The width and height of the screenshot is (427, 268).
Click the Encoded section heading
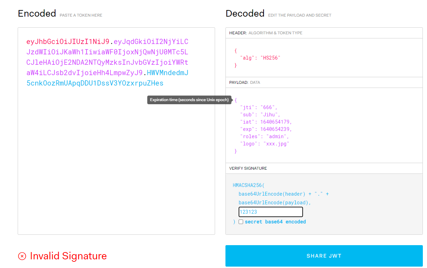coord(37,14)
